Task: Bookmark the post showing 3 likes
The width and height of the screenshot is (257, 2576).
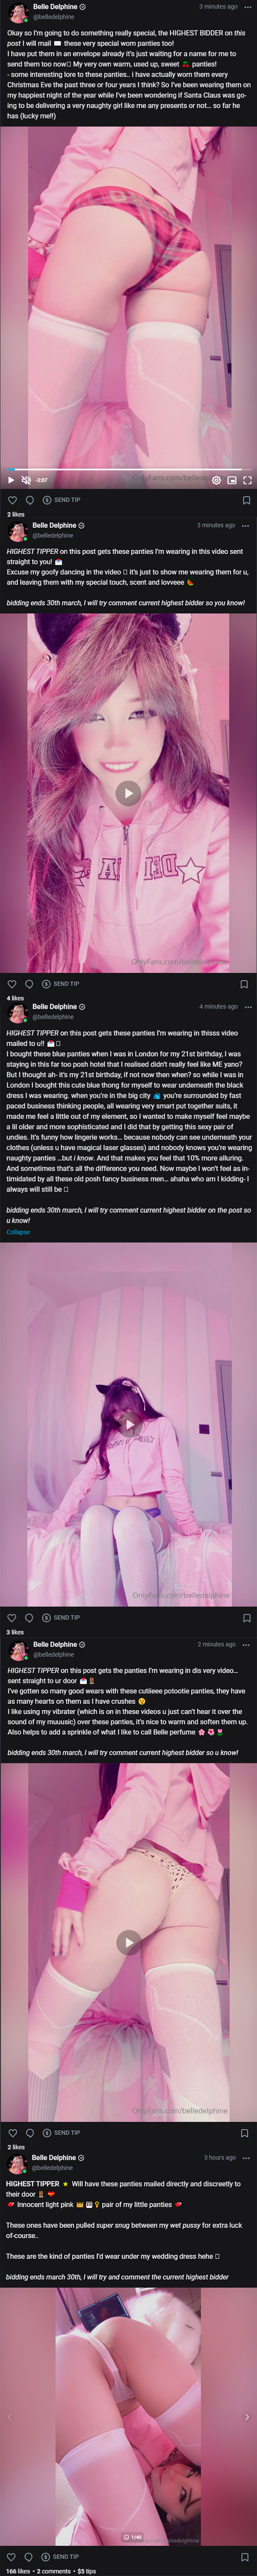Action: pos(246,1617)
